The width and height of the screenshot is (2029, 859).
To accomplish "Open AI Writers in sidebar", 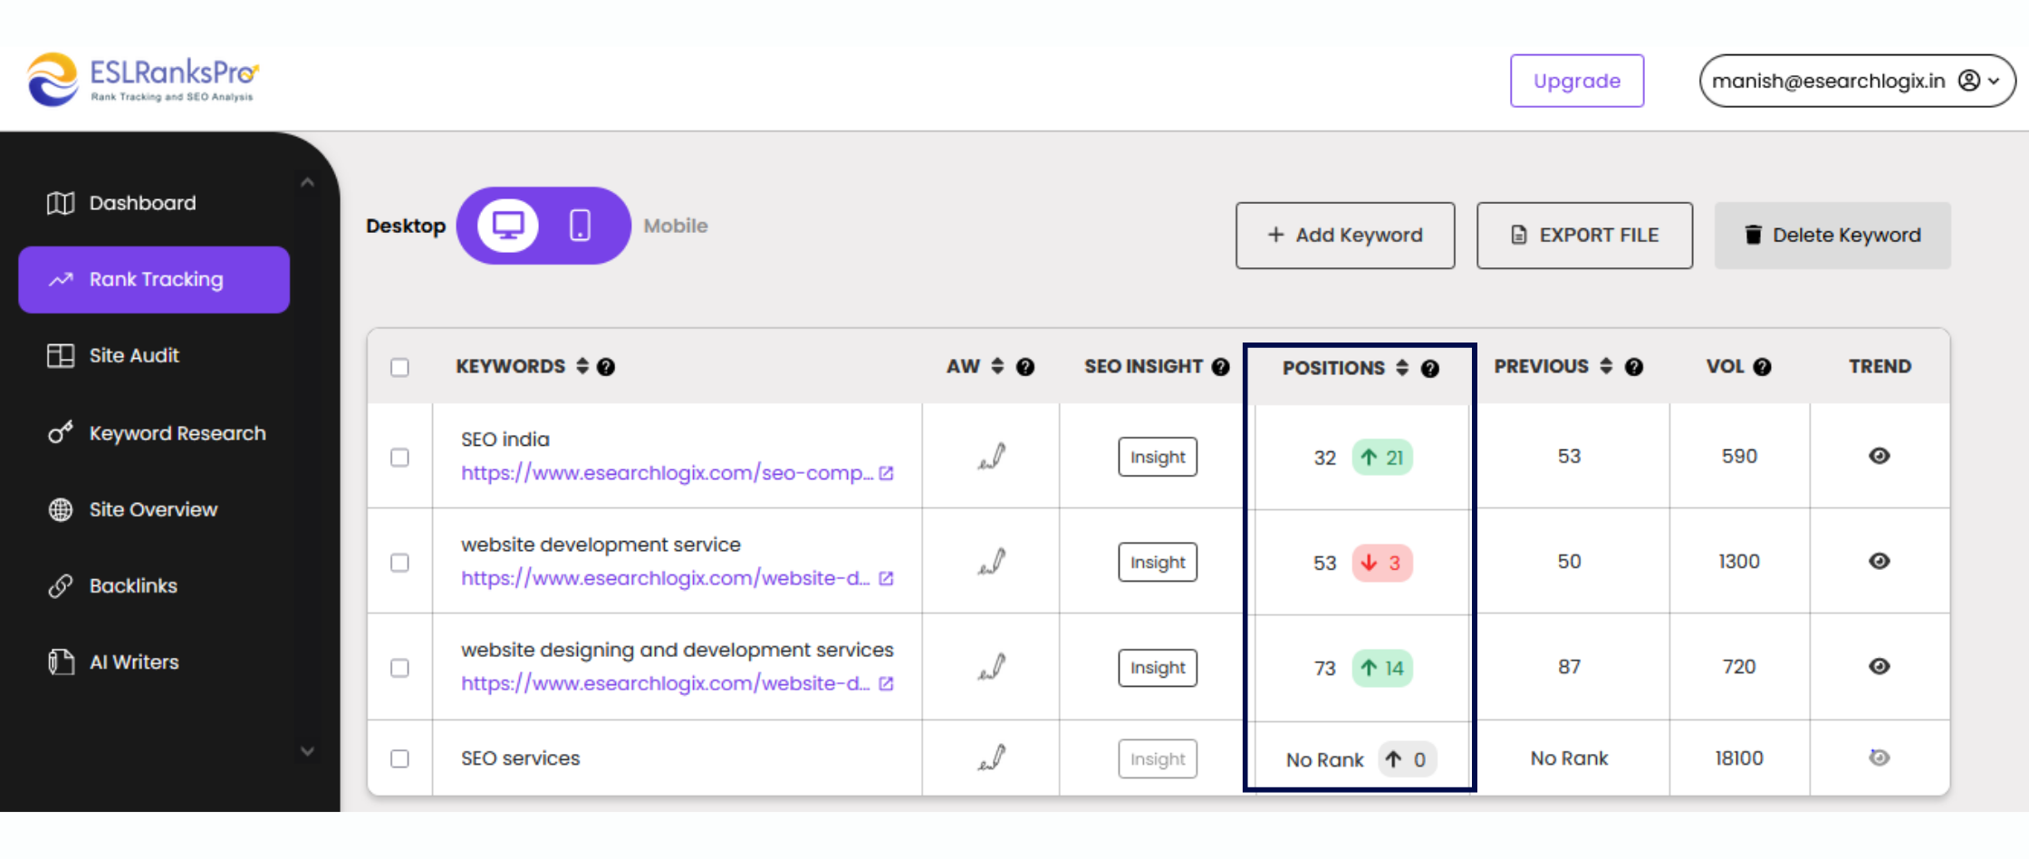I will tap(154, 661).
